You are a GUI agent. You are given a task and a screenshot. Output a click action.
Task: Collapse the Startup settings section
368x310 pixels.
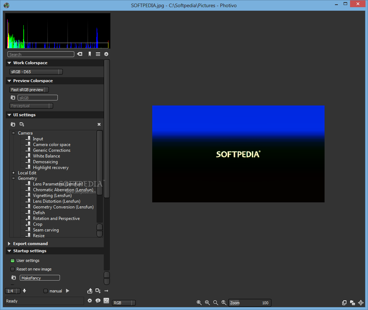coord(9,251)
